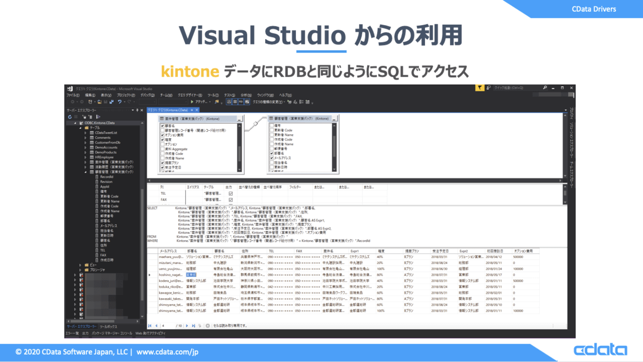This screenshot has width=643, height=362.
Task: Open the 出力 bottom panel tab
Action: (85, 334)
